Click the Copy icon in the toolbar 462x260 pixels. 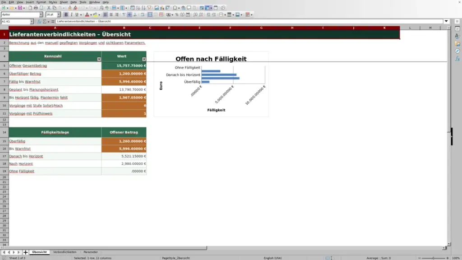[54, 8]
